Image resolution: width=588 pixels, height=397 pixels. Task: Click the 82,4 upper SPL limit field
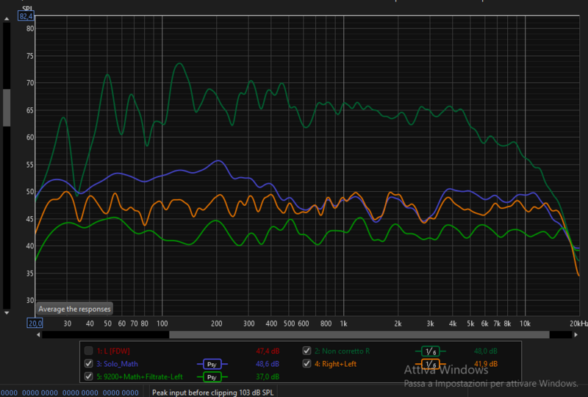click(26, 16)
